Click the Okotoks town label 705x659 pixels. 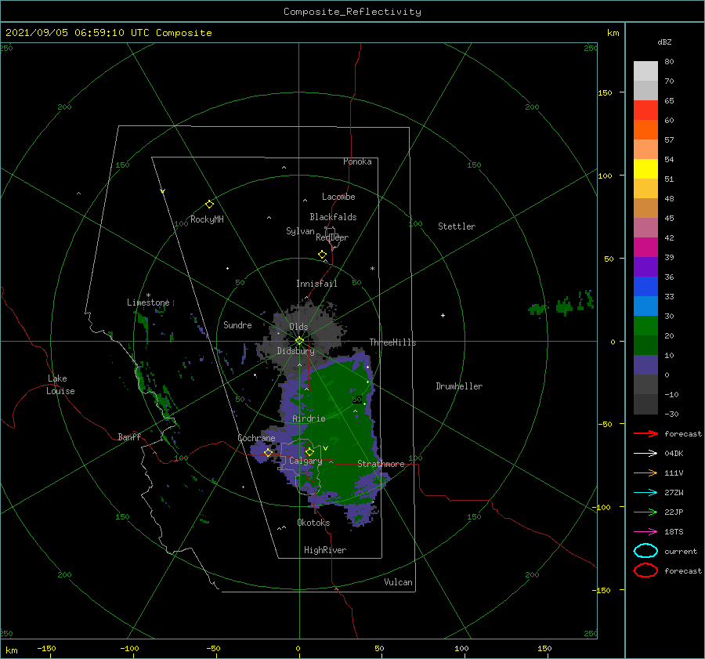[x=313, y=523]
